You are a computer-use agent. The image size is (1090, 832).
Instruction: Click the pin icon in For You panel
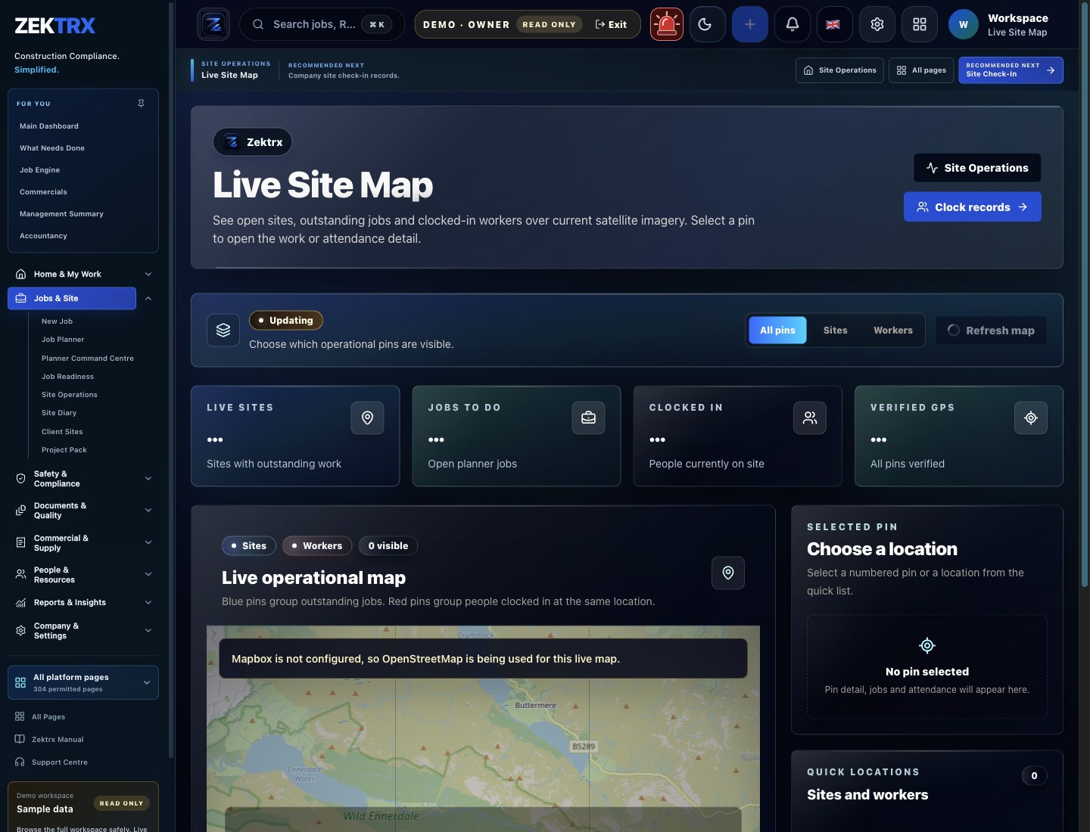click(x=141, y=103)
